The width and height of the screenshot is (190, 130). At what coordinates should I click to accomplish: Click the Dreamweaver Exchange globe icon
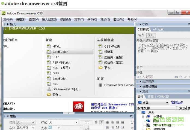click(100, 85)
